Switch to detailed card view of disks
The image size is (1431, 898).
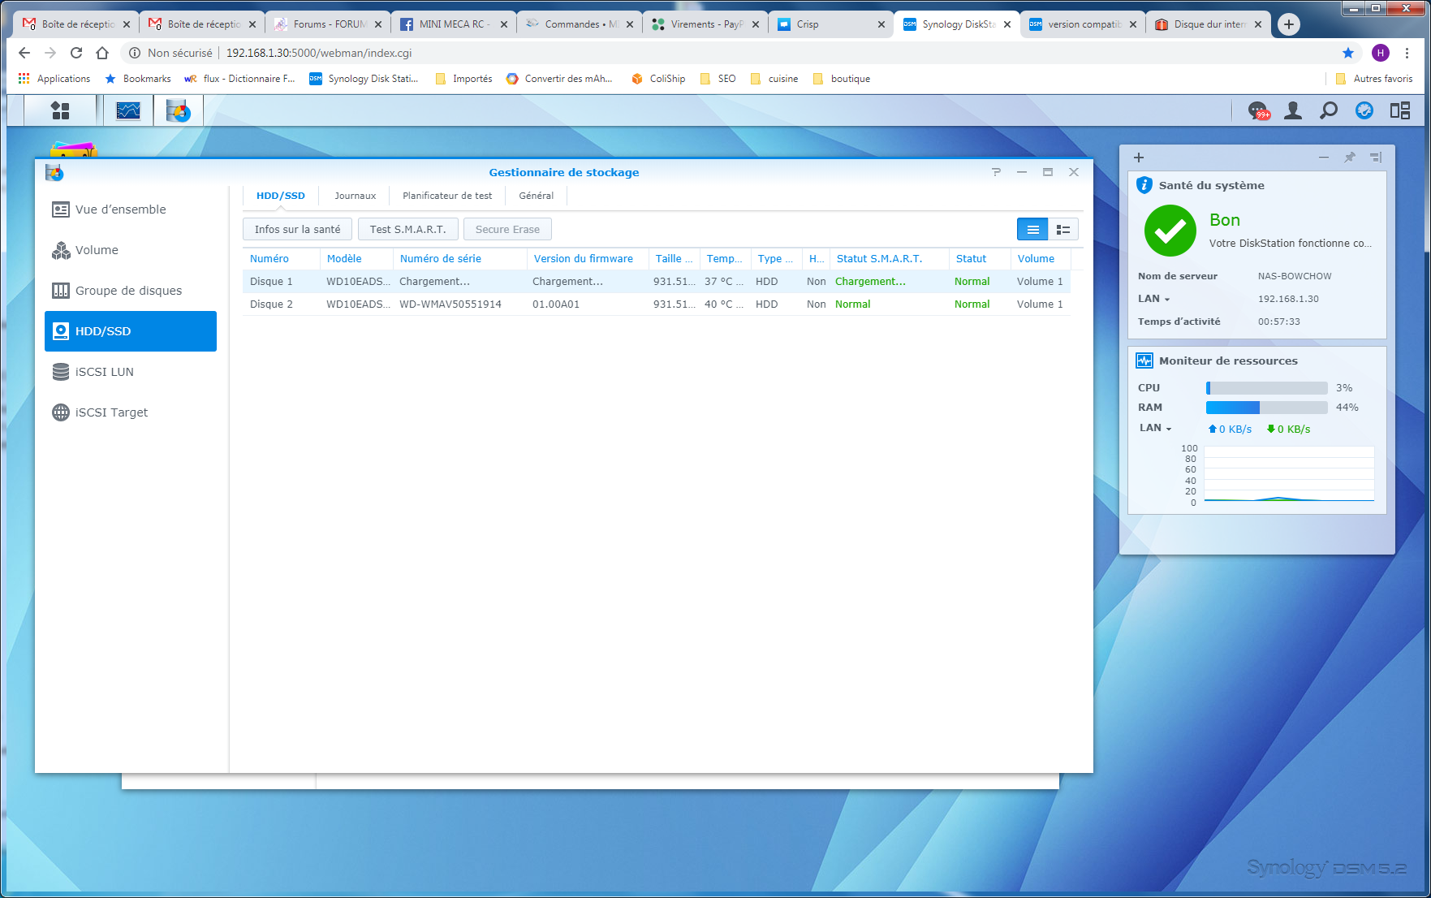pos(1062,230)
